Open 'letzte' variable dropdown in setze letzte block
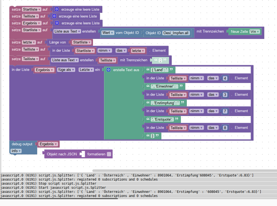The height and width of the screenshot is (206, 277). 29,42
